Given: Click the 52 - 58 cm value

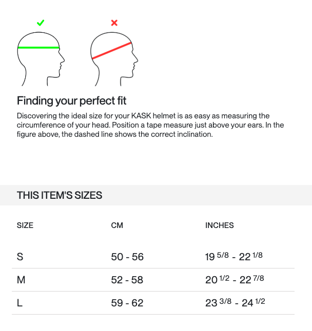Looking at the screenshot, I should pos(127,280).
